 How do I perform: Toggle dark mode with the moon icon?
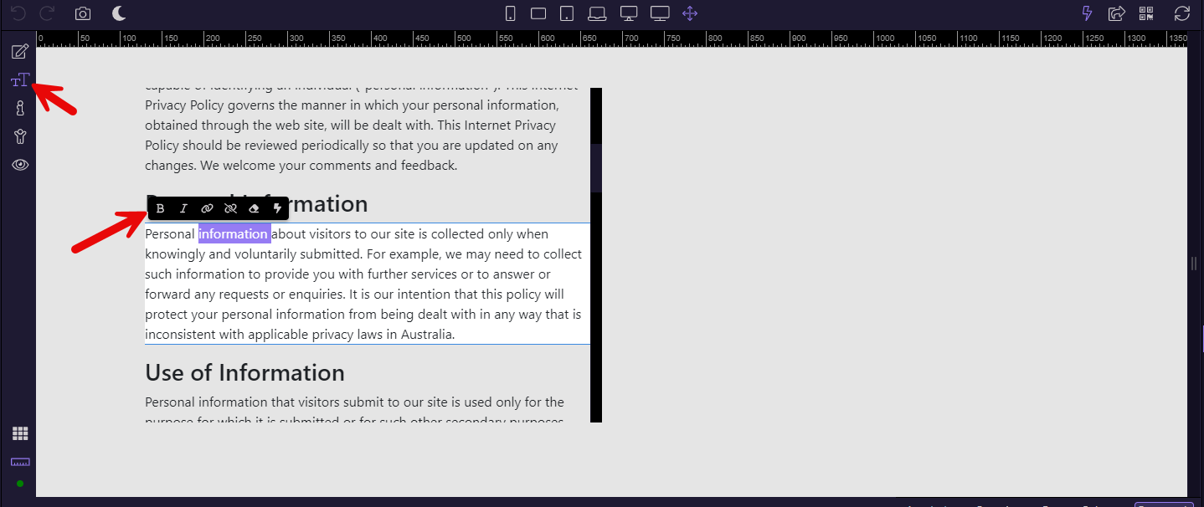[120, 13]
